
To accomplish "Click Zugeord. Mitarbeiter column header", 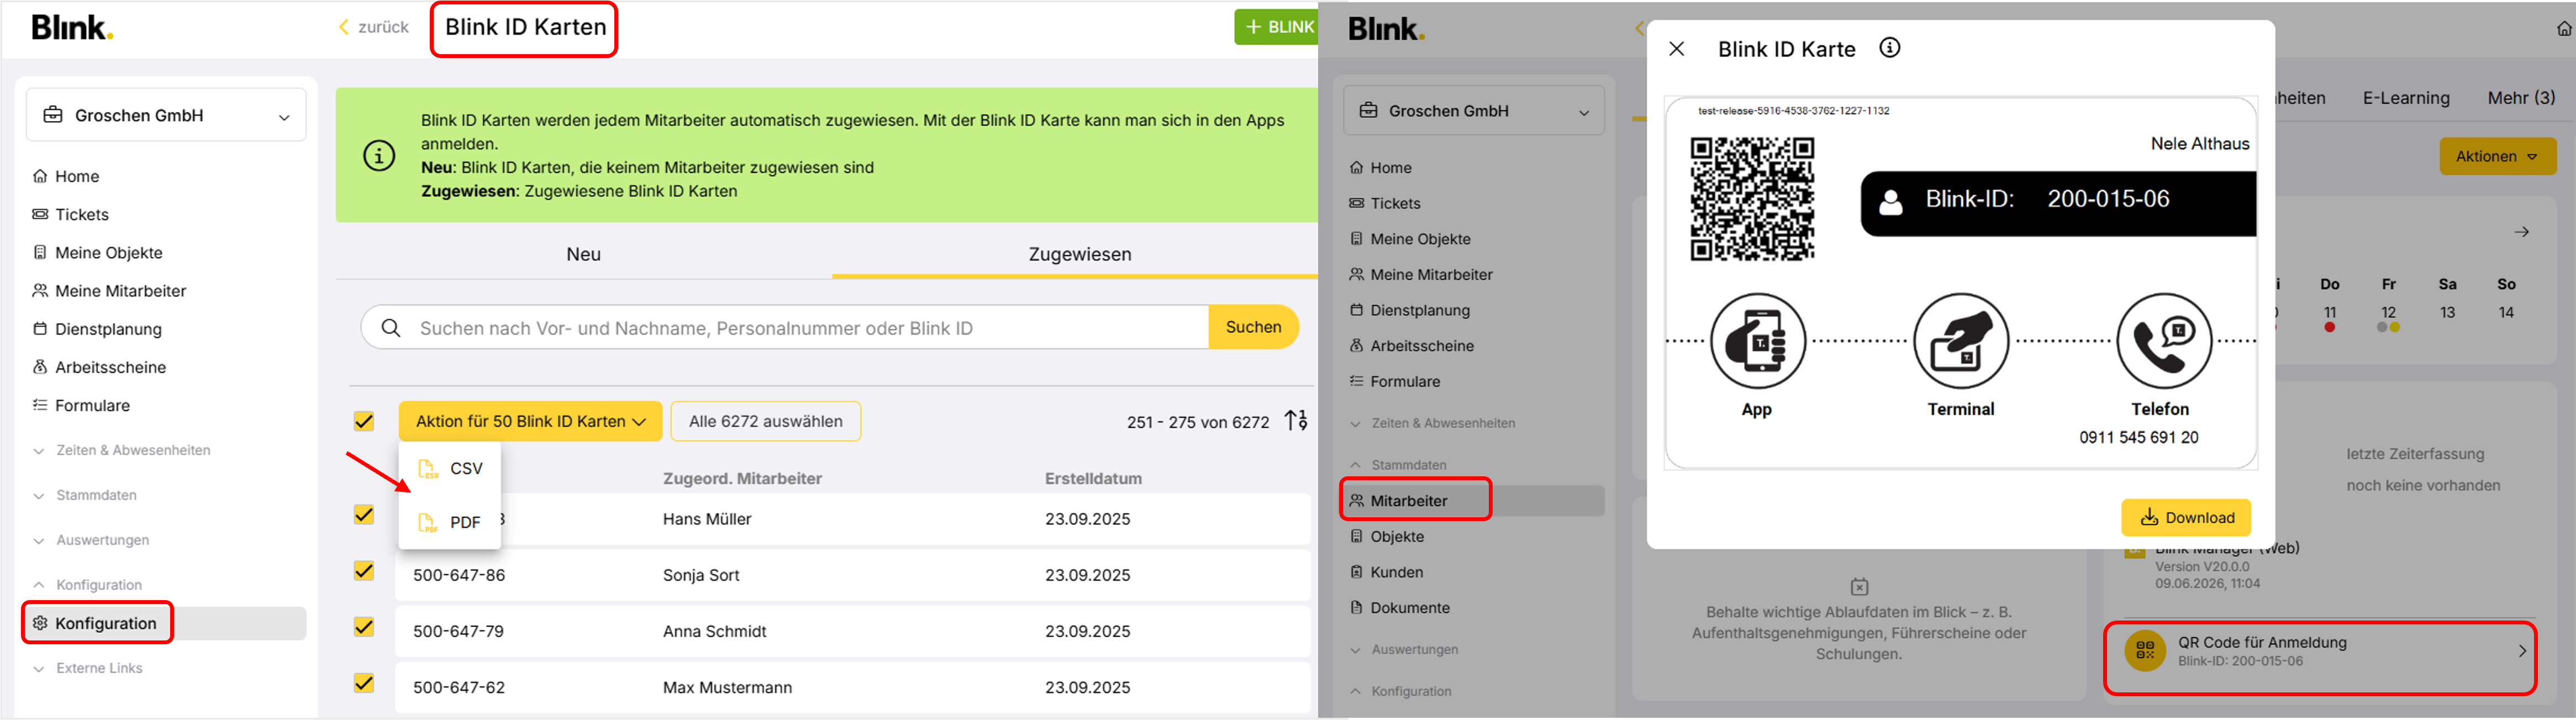I will pos(742,479).
